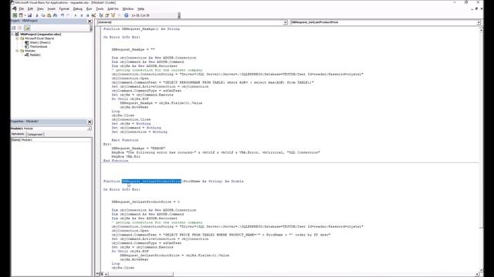The height and width of the screenshot is (277, 494).
Task: Open the Tools menu
Action: 100,8
